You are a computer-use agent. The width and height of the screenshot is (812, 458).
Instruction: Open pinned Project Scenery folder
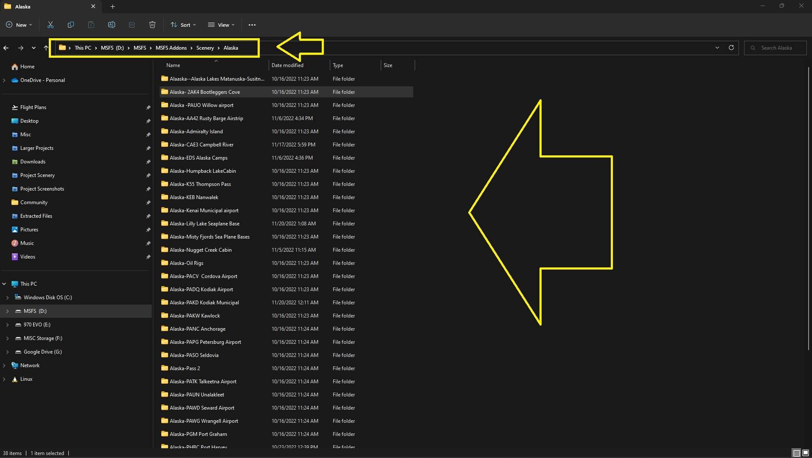tap(37, 175)
